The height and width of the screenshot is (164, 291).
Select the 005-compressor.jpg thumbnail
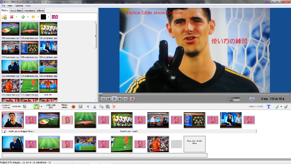click(x=10, y=30)
